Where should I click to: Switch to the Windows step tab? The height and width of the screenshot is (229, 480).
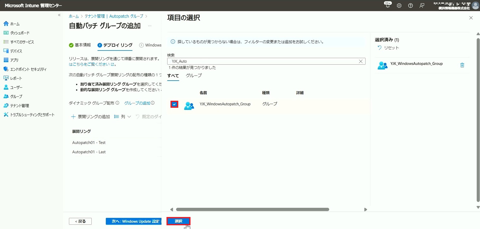point(150,45)
